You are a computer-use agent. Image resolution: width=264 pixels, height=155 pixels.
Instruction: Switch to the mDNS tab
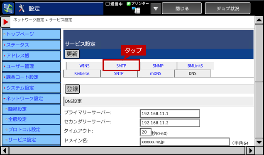156,74
